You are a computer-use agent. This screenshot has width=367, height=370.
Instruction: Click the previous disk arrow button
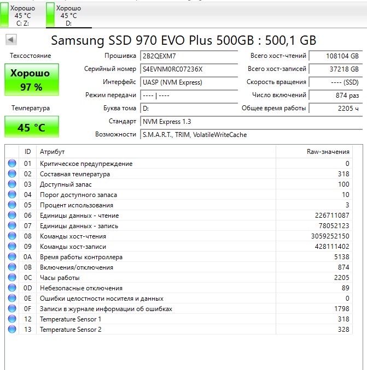(11, 40)
